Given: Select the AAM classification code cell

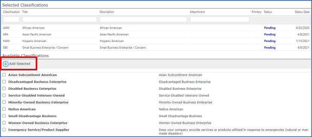Looking at the screenshot, I should [x=6, y=28].
